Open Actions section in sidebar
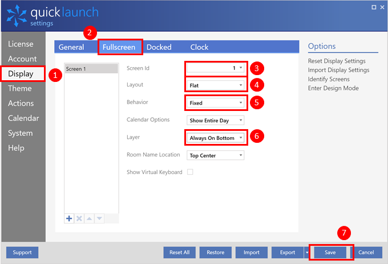 [x=21, y=103]
